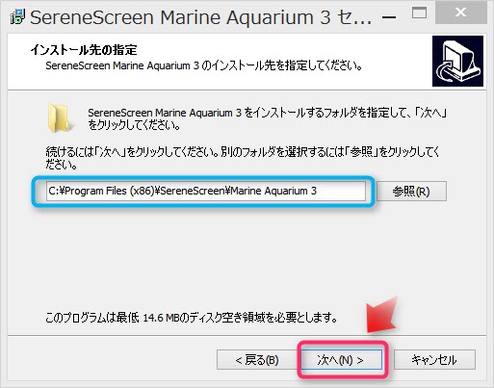The image size is (494, 388).
Task: Focus the install folder path field
Action: pos(206,192)
